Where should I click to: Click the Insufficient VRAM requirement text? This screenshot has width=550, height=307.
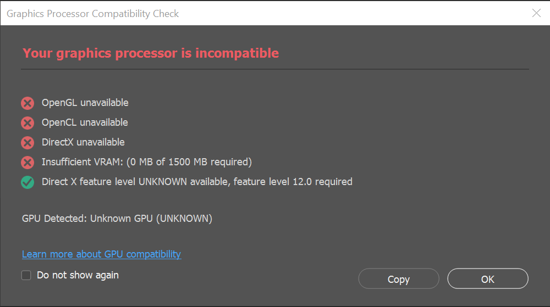(x=147, y=162)
